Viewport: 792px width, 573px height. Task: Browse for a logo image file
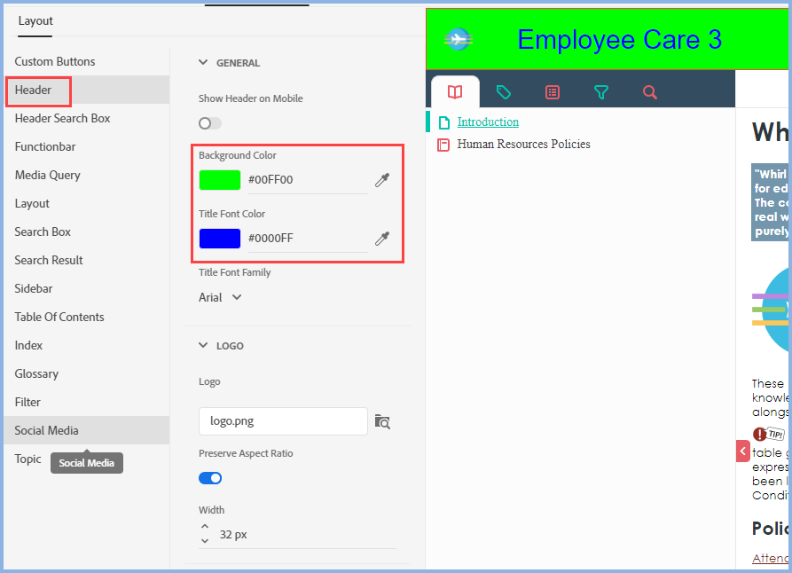coord(382,421)
